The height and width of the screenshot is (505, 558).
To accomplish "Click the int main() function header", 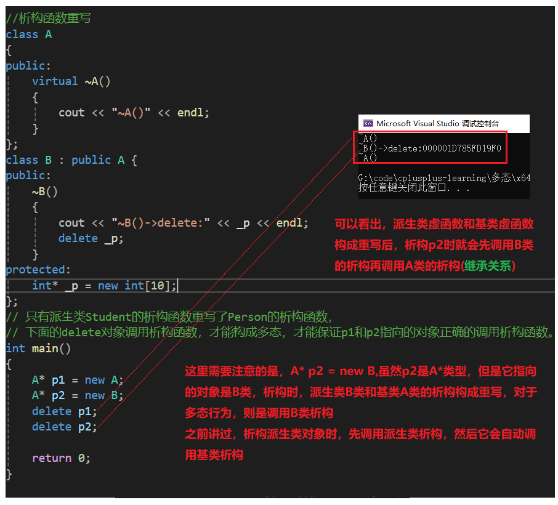I will tap(38, 349).
